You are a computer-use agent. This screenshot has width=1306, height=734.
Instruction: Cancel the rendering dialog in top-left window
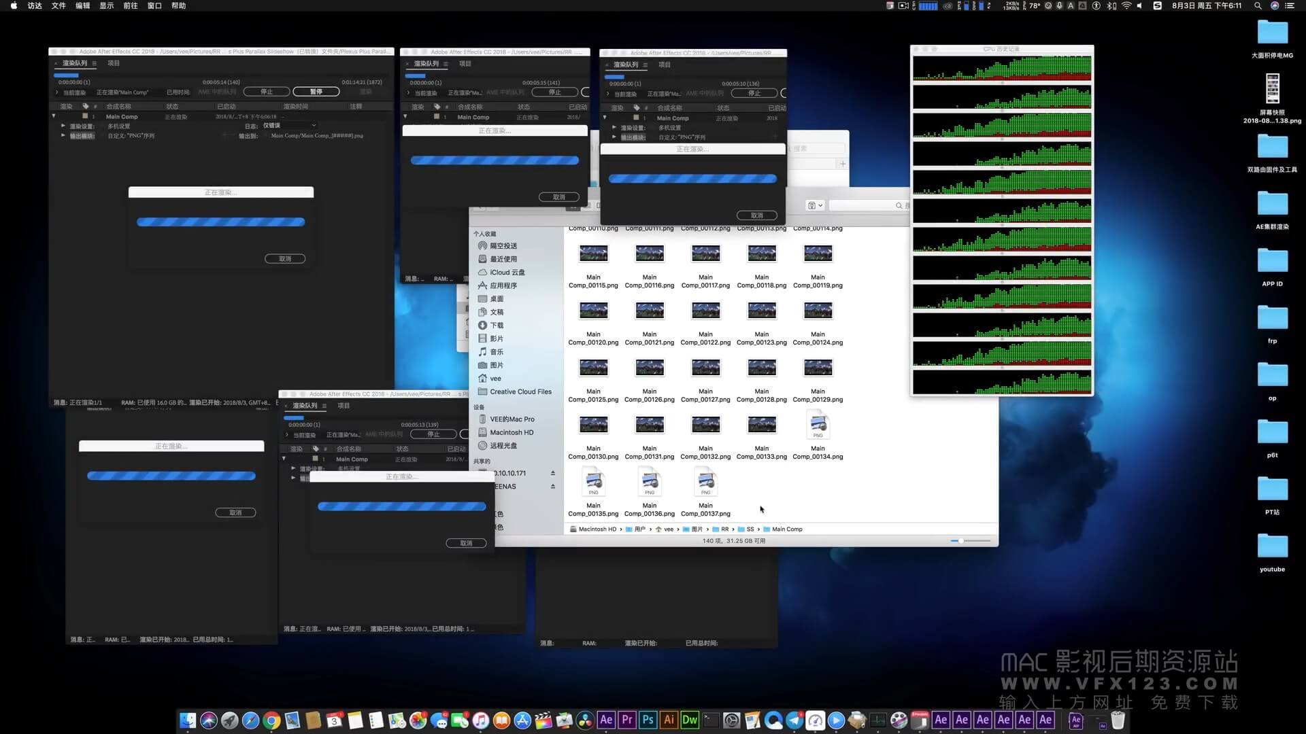pyautogui.click(x=285, y=259)
